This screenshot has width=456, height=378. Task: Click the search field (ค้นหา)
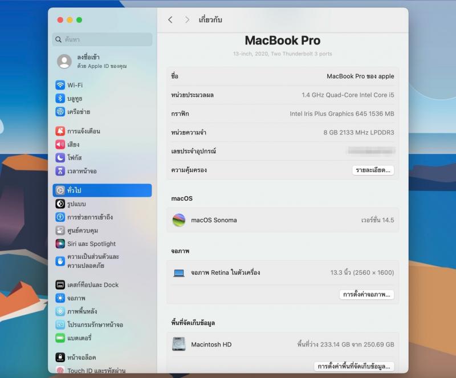[103, 39]
